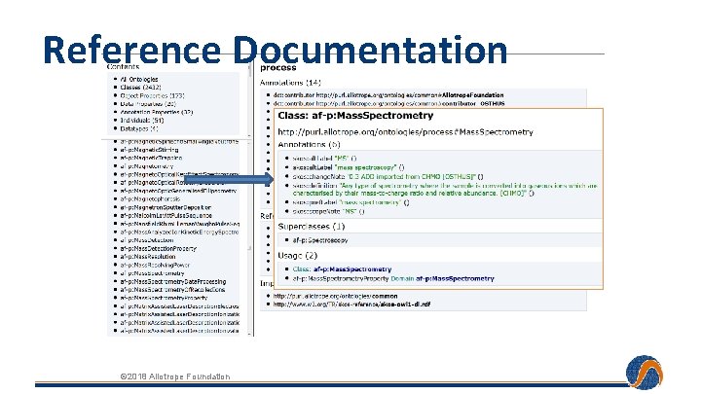Open the Classes (2432) contents link

(x=140, y=88)
